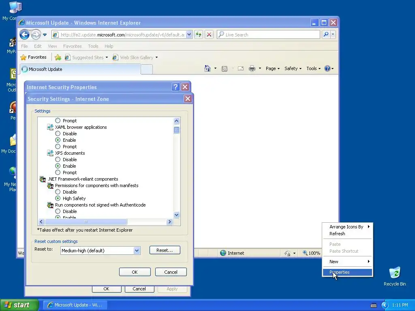Click the XAML browser applications setting icon

50,127
